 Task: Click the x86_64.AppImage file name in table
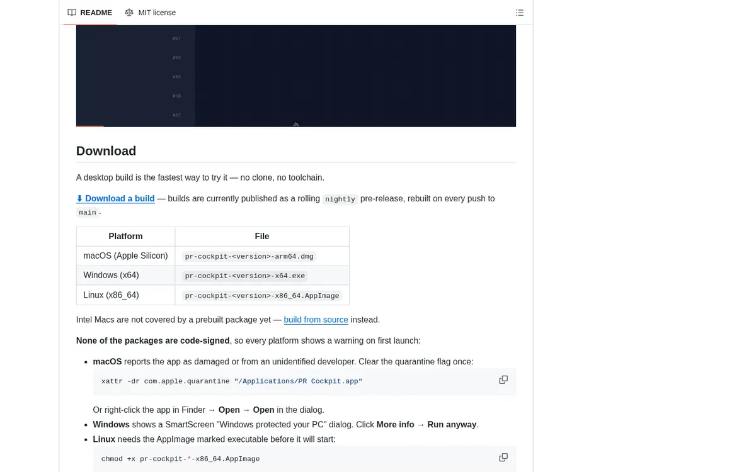(x=262, y=296)
